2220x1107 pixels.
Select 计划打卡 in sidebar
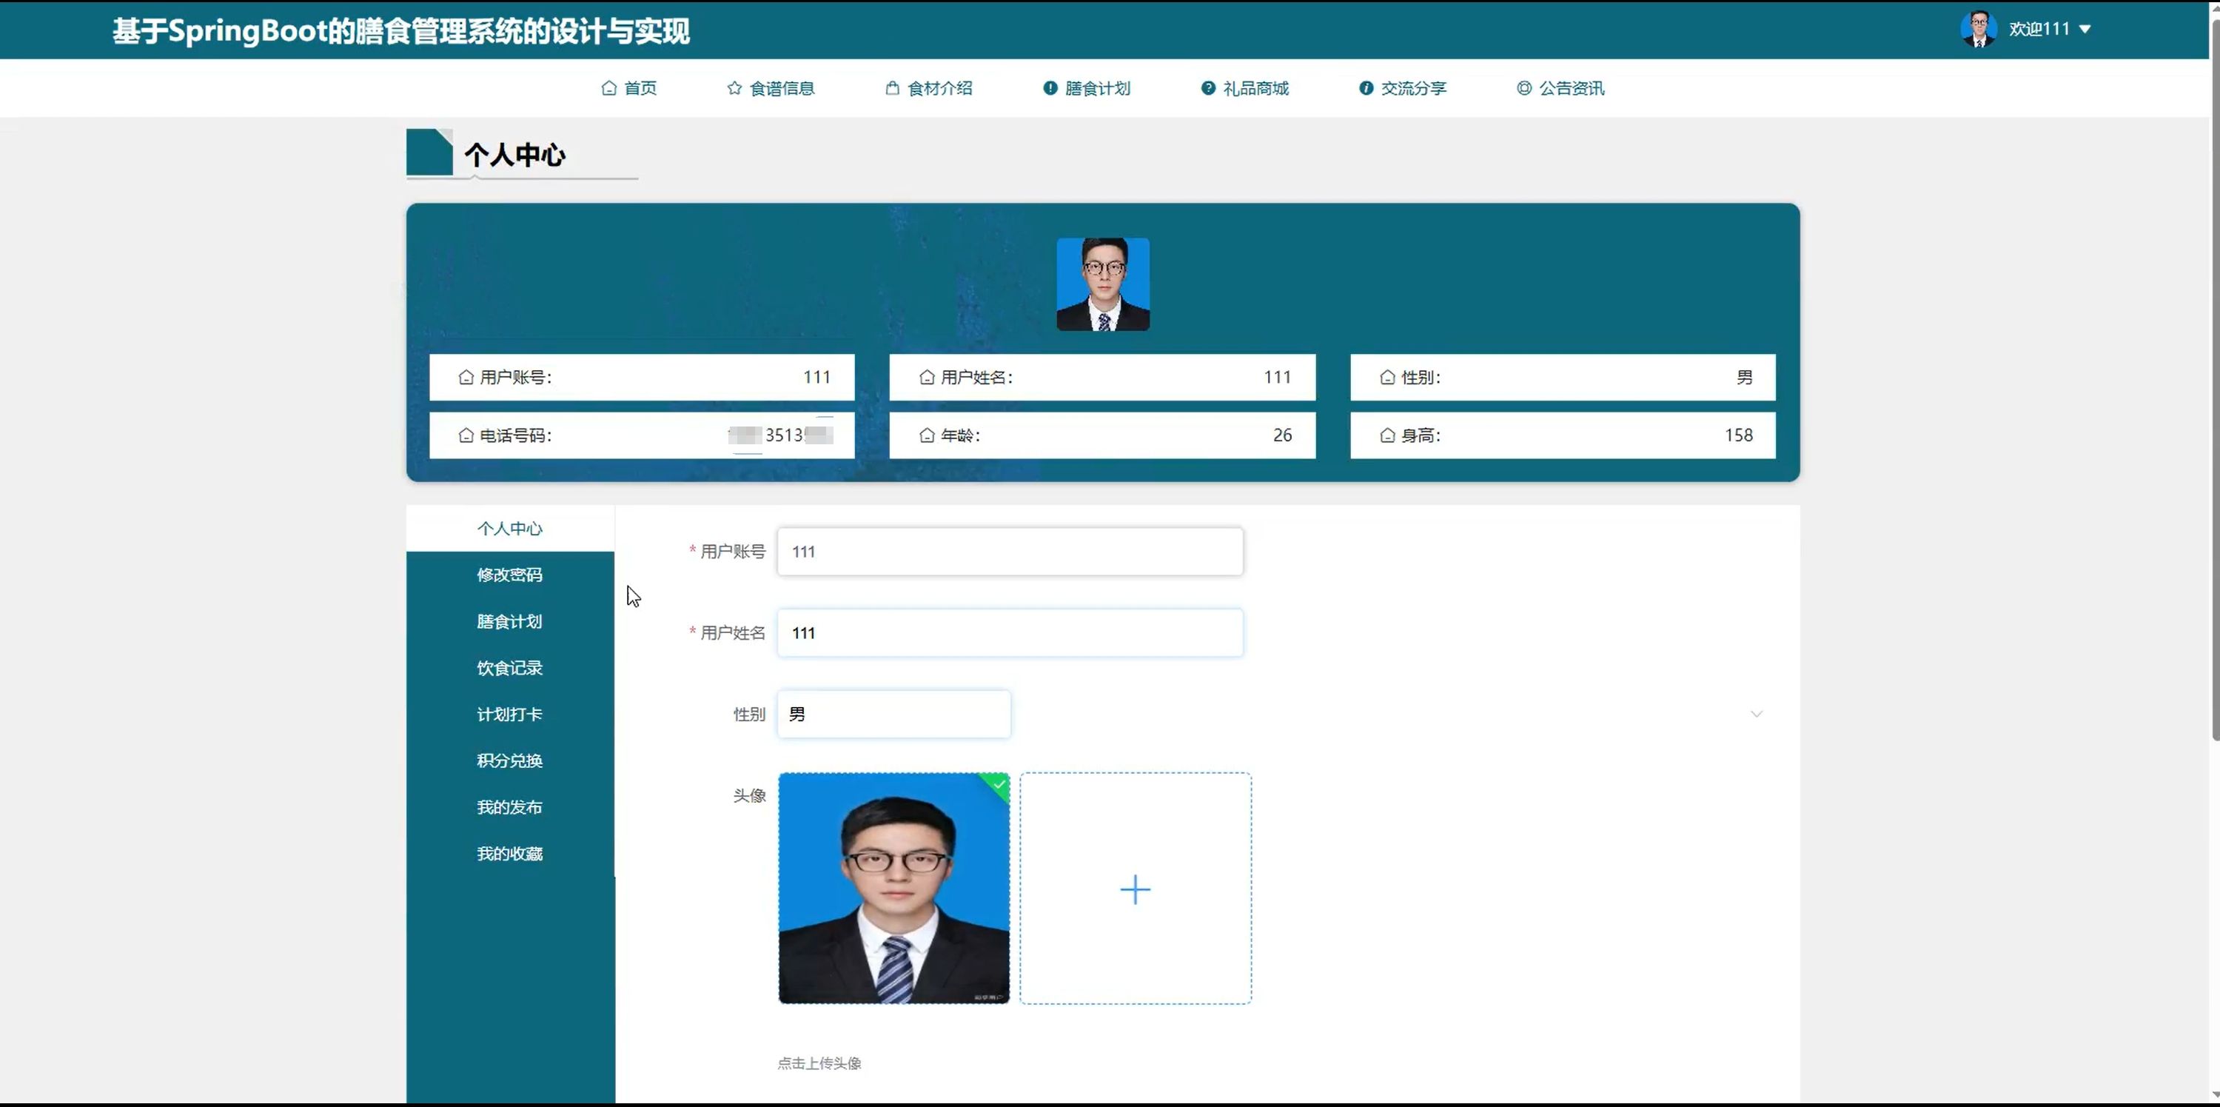[x=510, y=715]
